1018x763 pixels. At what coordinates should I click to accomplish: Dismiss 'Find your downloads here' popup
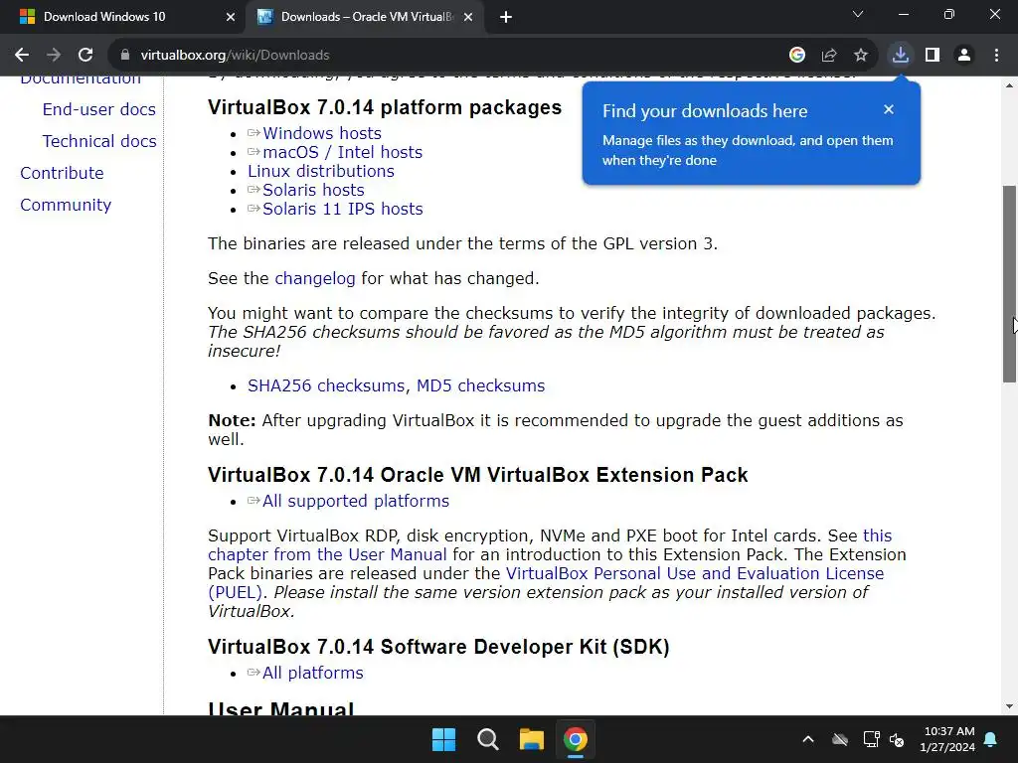[x=889, y=109]
